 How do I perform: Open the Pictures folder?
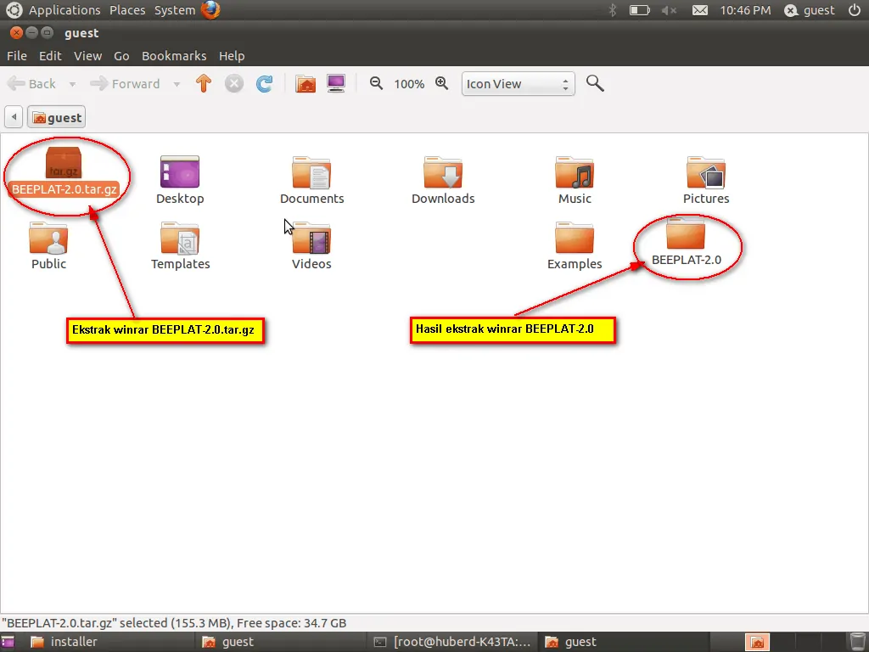pos(705,180)
